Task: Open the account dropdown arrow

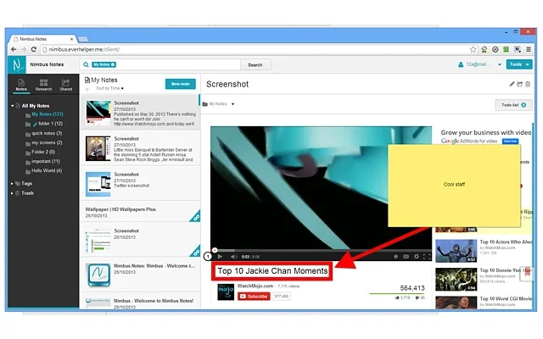Action: tap(500, 64)
